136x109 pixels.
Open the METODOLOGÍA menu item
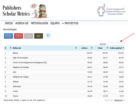tap(39, 23)
